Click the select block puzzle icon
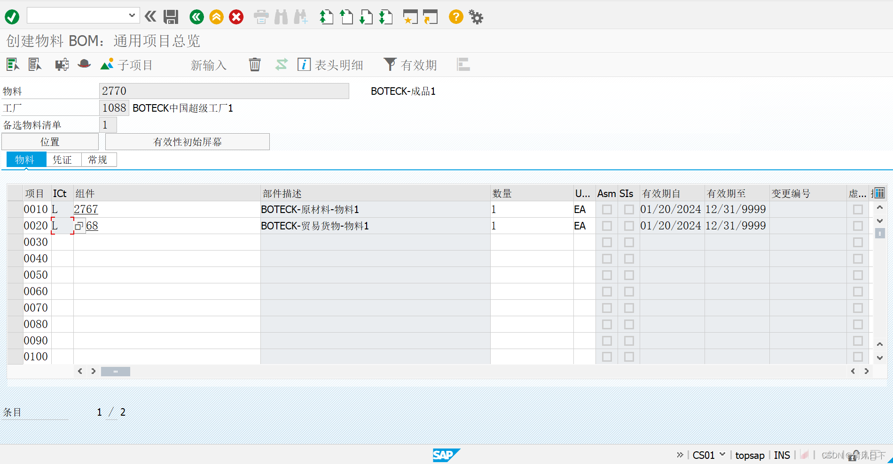 pos(62,64)
